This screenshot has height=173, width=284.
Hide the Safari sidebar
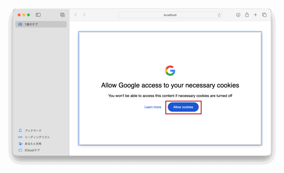click(38, 15)
